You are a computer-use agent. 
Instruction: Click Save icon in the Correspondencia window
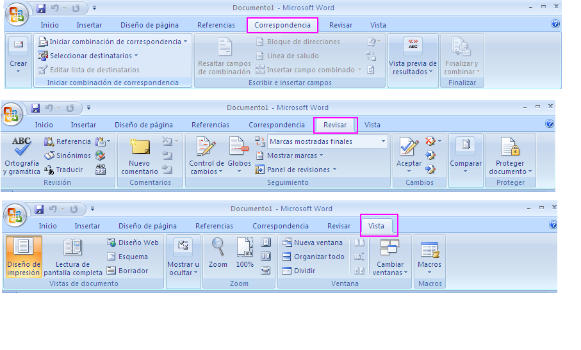(x=41, y=8)
